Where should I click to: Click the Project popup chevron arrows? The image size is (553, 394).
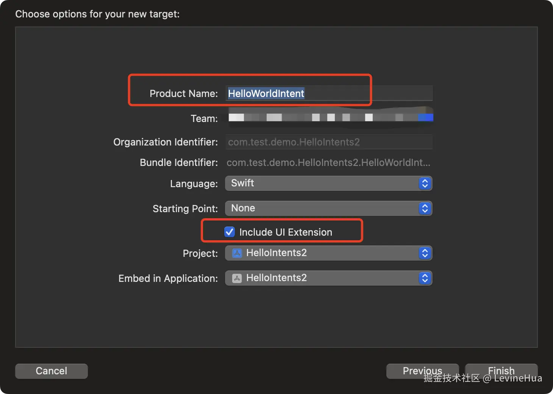tap(425, 253)
